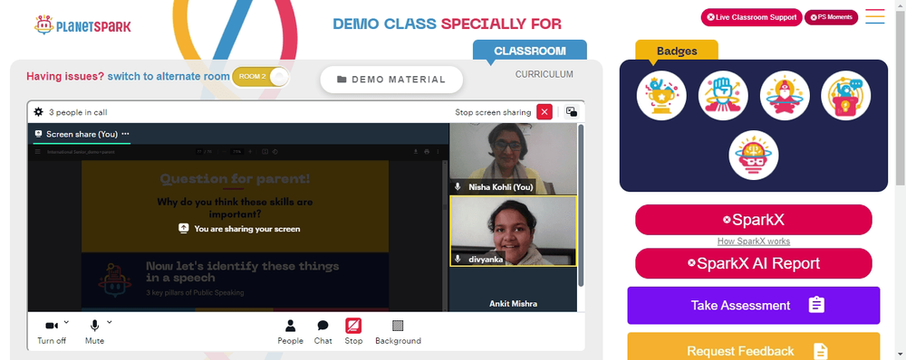Click Take Assessment

(x=754, y=305)
